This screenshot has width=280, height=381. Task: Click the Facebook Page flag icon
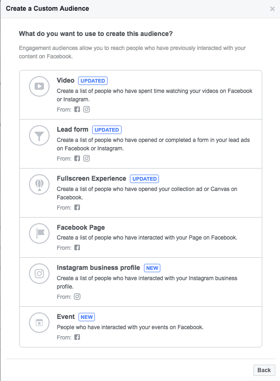39,233
